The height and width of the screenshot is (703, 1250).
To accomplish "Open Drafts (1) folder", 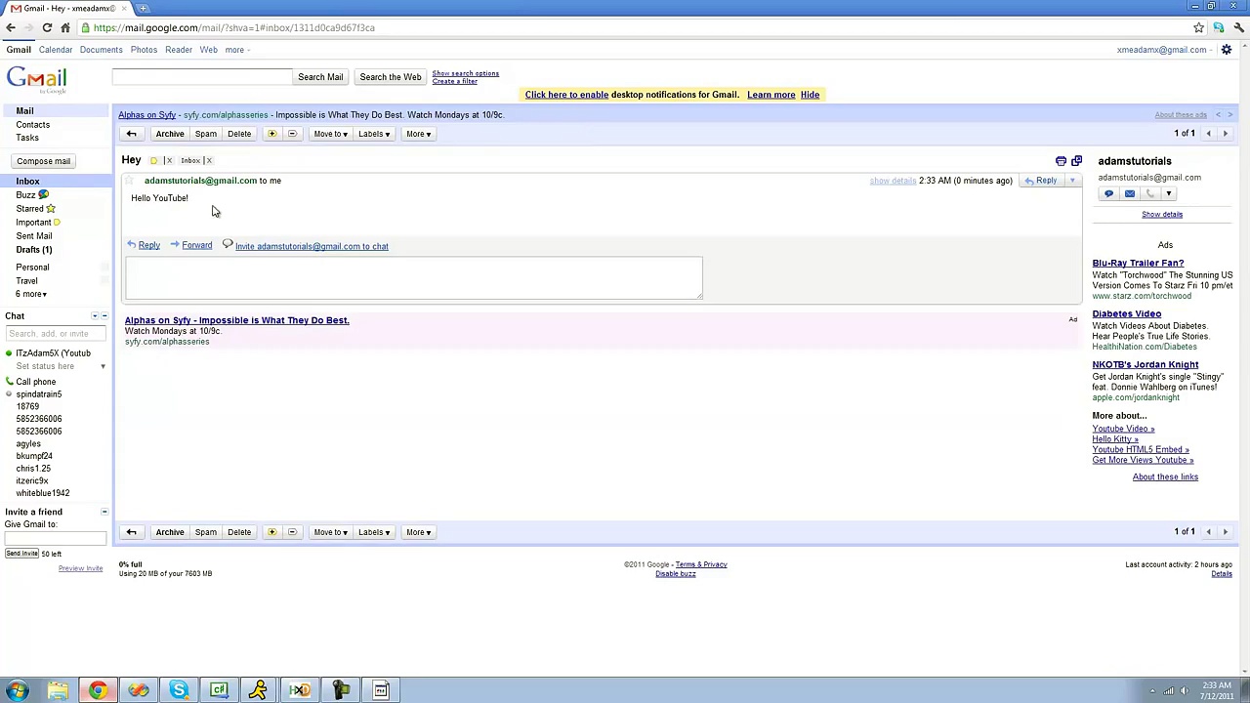I will (34, 250).
